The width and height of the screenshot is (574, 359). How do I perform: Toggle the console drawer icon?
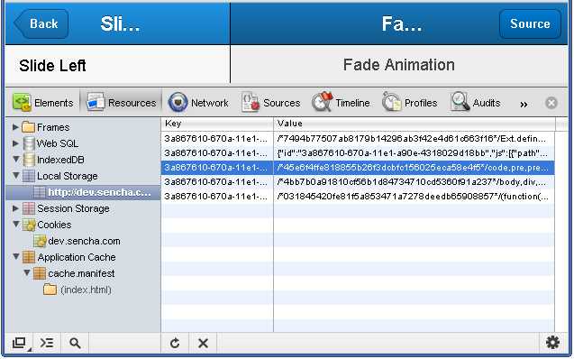click(47, 343)
